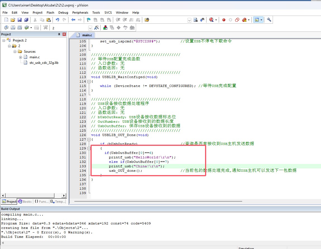This screenshot has height=249, width=321.
Task: Open the debug session dropdown arrow
Action: (216, 20)
